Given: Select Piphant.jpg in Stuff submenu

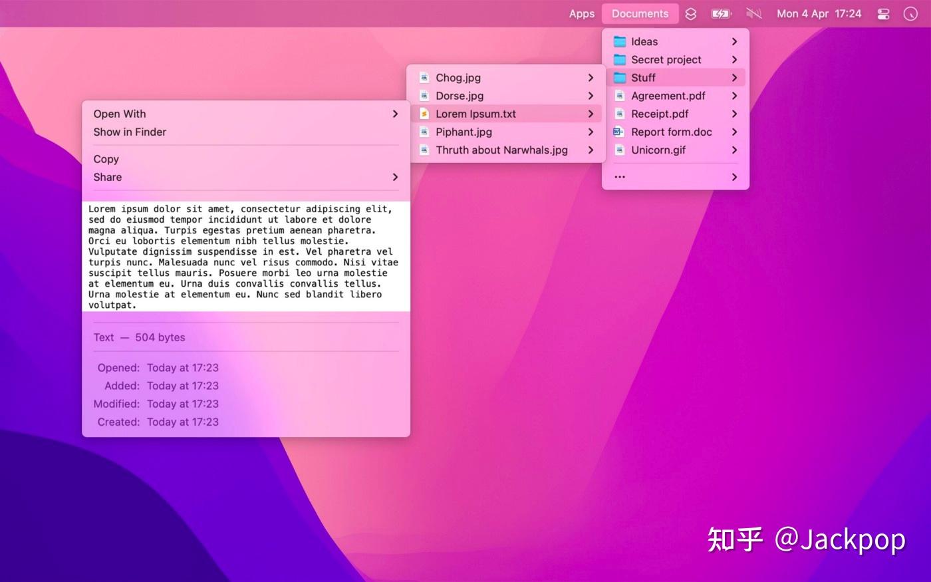Looking at the screenshot, I should [x=506, y=132].
